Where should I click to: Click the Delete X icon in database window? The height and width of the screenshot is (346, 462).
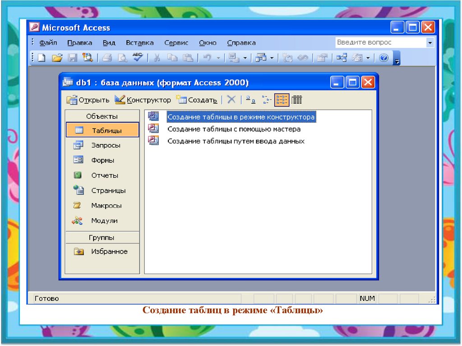tap(231, 100)
